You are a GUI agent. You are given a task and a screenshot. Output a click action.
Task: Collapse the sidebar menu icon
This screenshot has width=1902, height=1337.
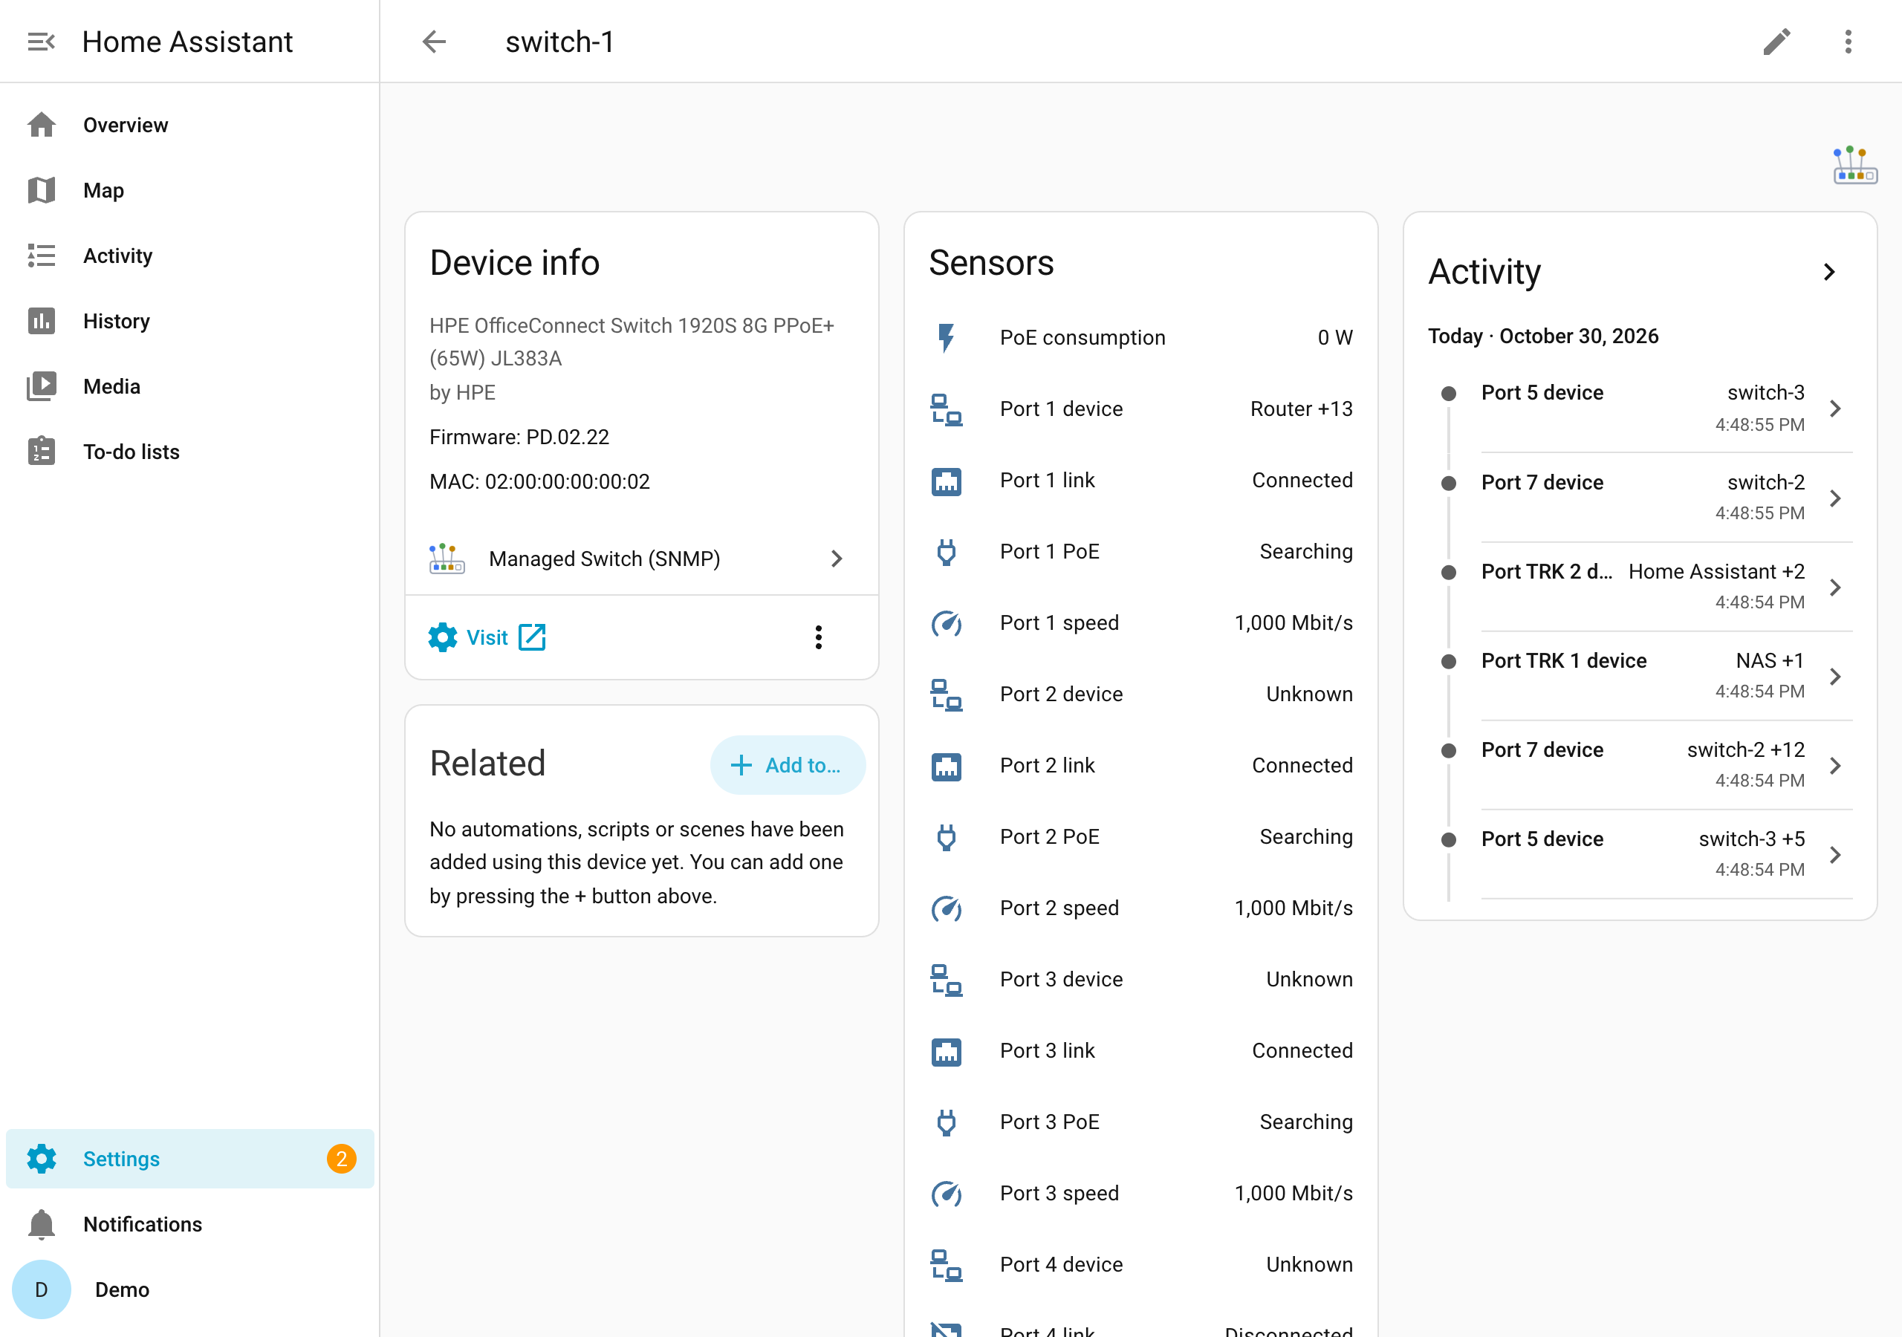point(41,42)
